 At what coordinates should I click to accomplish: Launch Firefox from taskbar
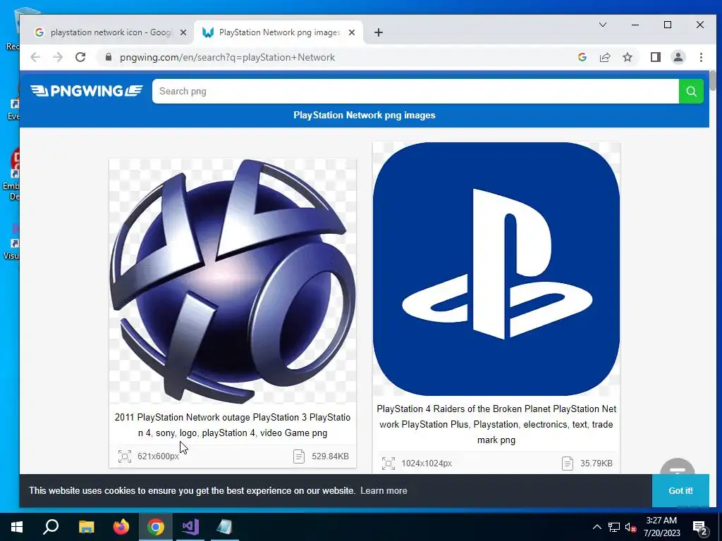tap(121, 527)
